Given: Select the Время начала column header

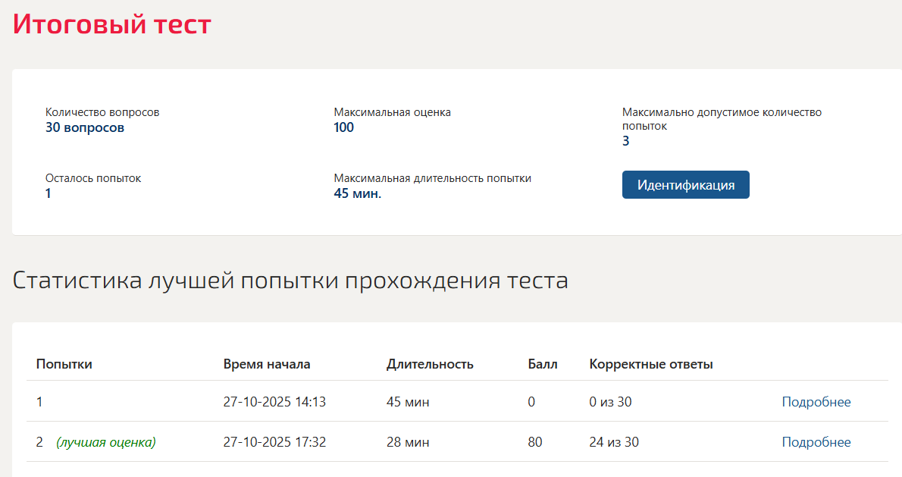Looking at the screenshot, I should click(267, 364).
